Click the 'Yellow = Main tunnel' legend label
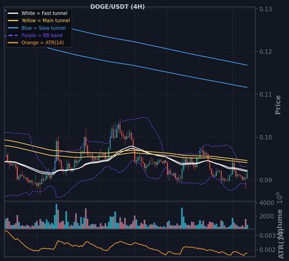Image resolution: width=289 pixels, height=261 pixels. 46,20
